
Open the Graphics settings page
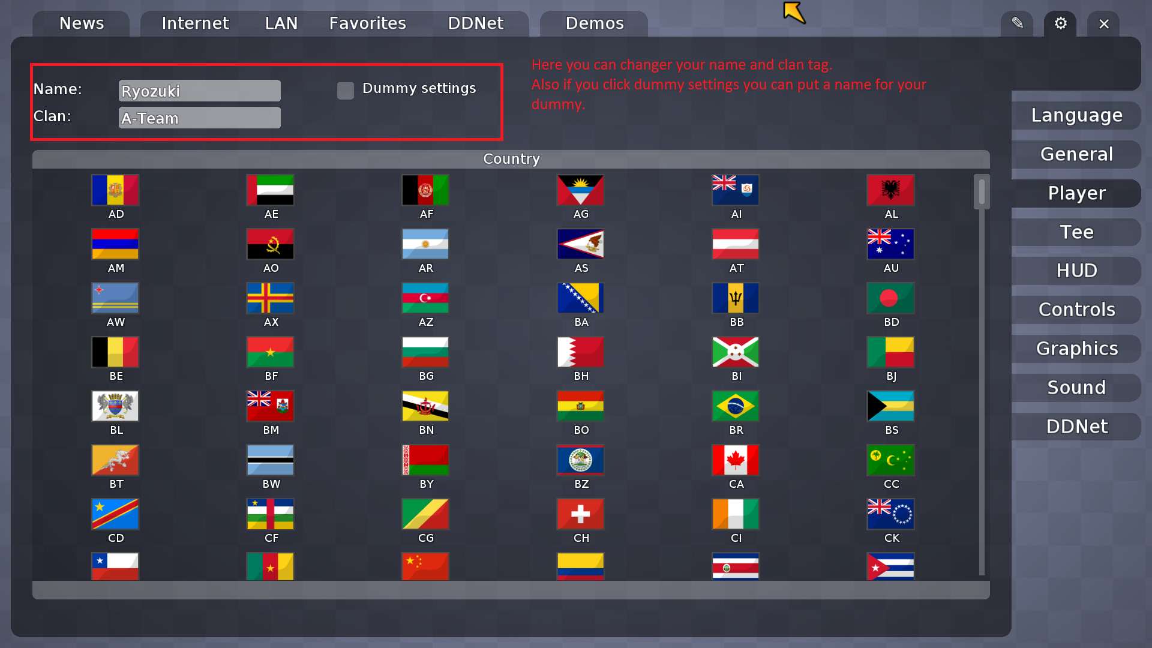[1076, 349]
